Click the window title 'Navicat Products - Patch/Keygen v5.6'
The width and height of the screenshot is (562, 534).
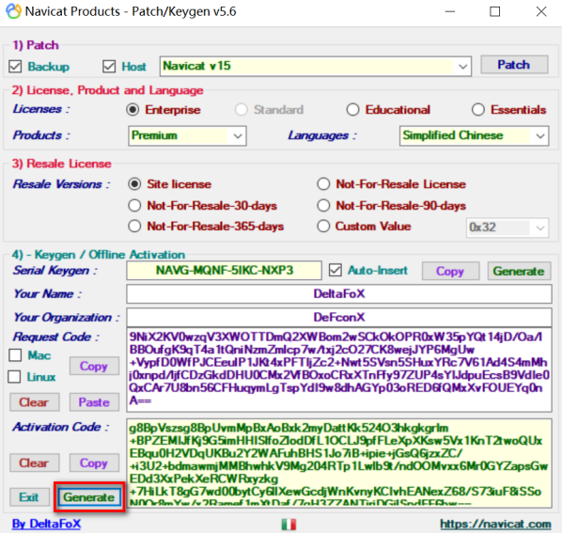point(131,12)
